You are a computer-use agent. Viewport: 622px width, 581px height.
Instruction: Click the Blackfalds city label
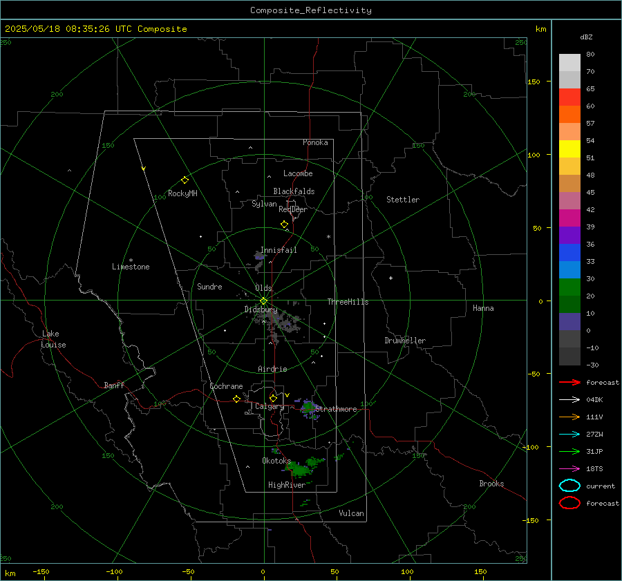coord(294,191)
